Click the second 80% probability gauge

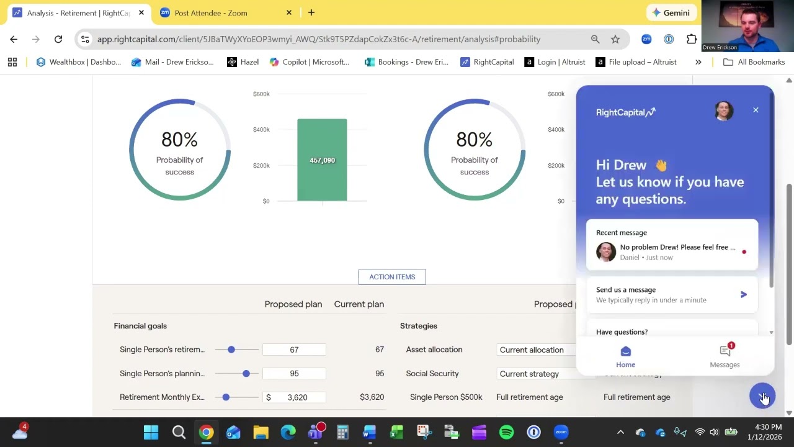pyautogui.click(x=475, y=150)
